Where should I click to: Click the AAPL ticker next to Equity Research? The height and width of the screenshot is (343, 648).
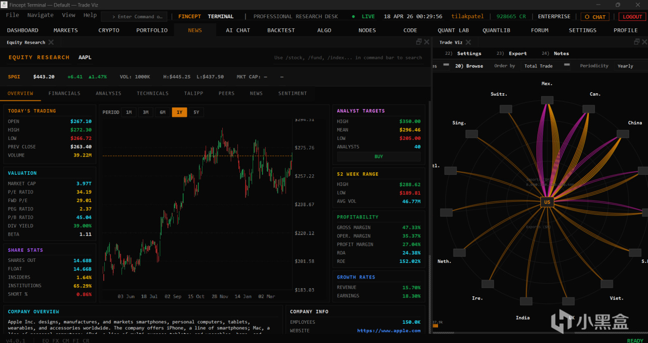tap(85, 57)
